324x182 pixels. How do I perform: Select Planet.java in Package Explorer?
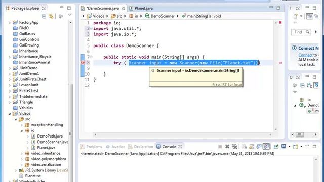[44, 148]
